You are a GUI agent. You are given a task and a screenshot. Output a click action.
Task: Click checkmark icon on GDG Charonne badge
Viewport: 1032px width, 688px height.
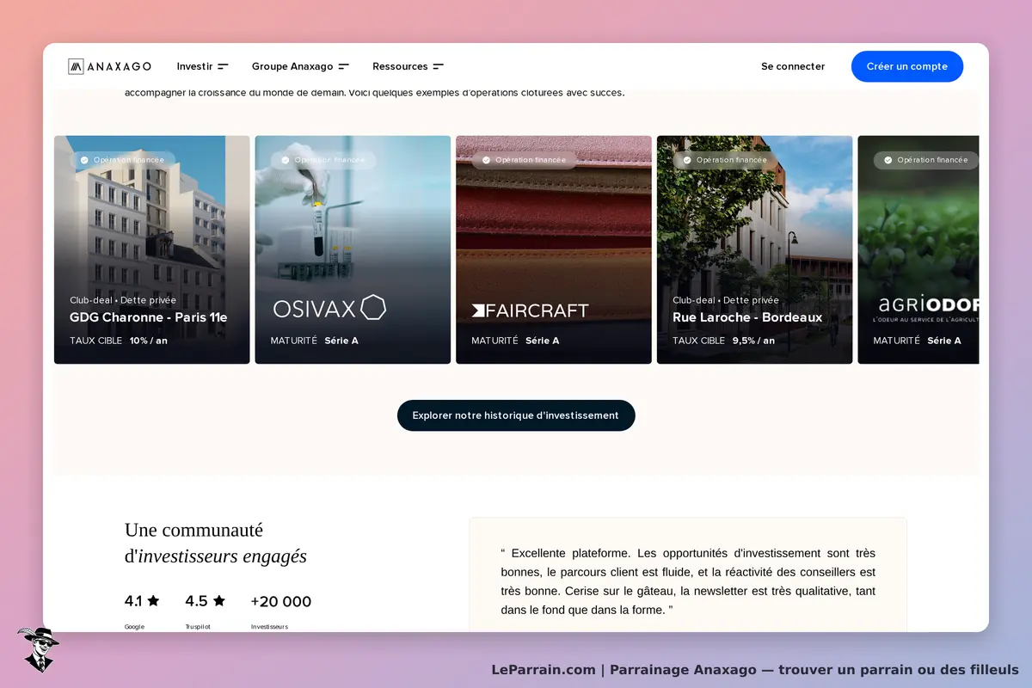point(84,160)
